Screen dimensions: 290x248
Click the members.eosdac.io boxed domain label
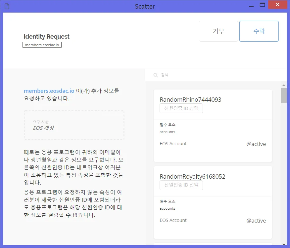pyautogui.click(x=42, y=45)
